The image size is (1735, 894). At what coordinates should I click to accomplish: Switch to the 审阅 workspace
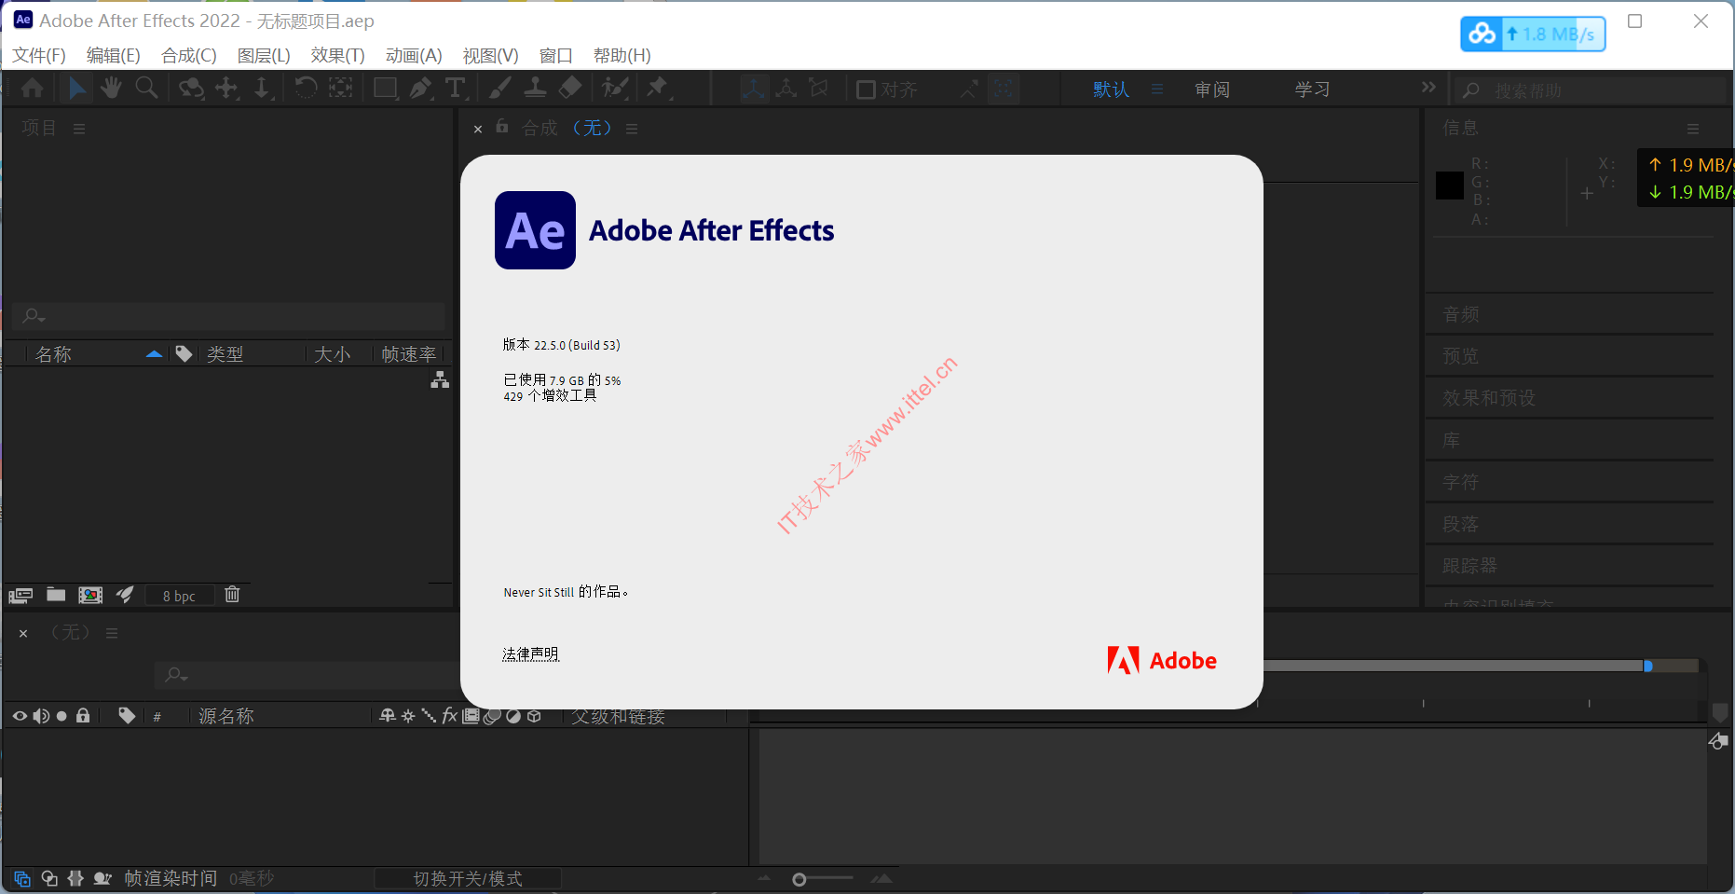coord(1212,89)
